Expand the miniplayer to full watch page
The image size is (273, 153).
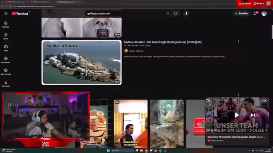tap(208, 101)
